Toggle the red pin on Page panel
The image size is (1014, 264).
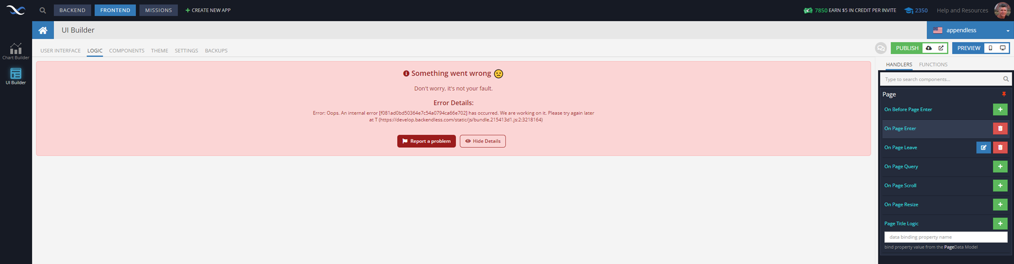(1003, 94)
